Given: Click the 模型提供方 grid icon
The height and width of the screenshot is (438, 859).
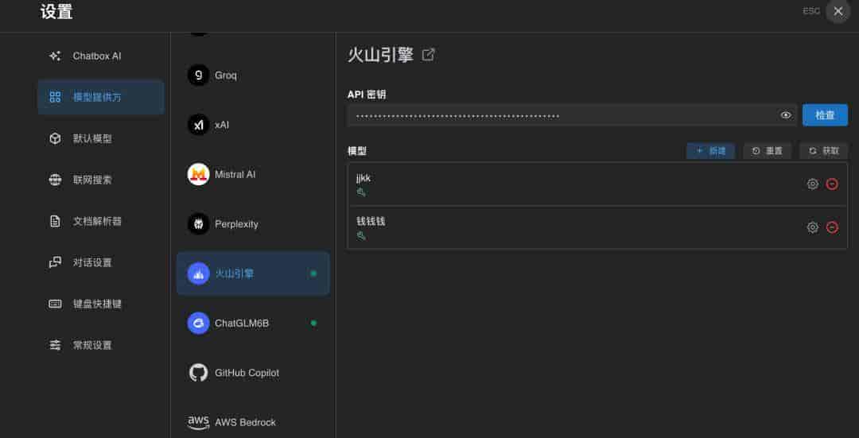Looking at the screenshot, I should tap(56, 97).
